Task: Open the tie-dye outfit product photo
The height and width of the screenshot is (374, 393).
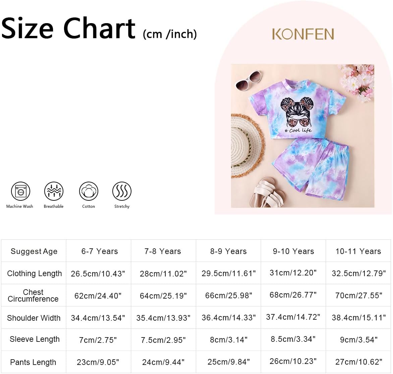Action: (302, 136)
